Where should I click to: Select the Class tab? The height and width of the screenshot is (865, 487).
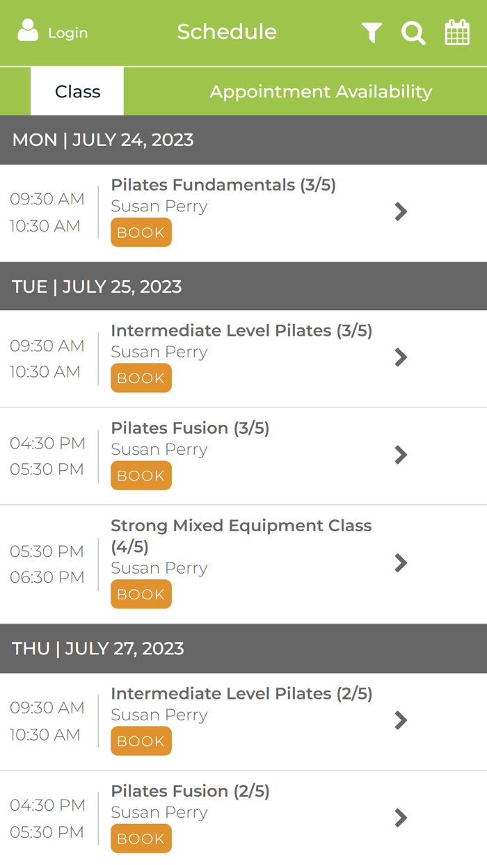pos(77,91)
